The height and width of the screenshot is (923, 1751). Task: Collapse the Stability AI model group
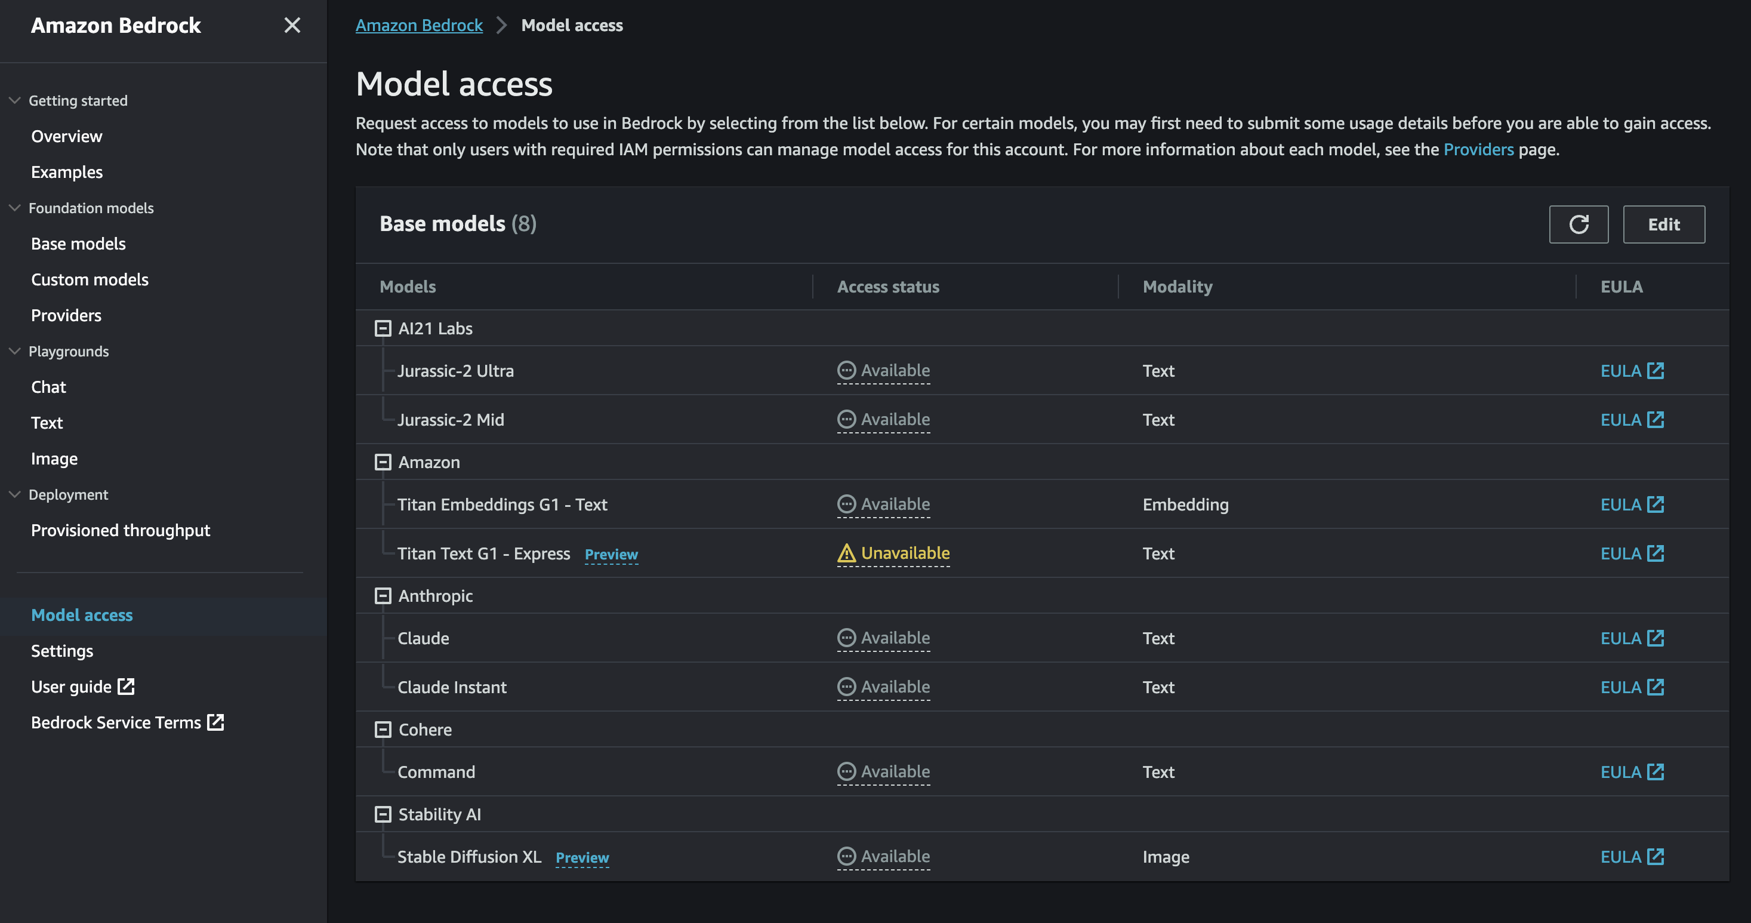(x=383, y=814)
